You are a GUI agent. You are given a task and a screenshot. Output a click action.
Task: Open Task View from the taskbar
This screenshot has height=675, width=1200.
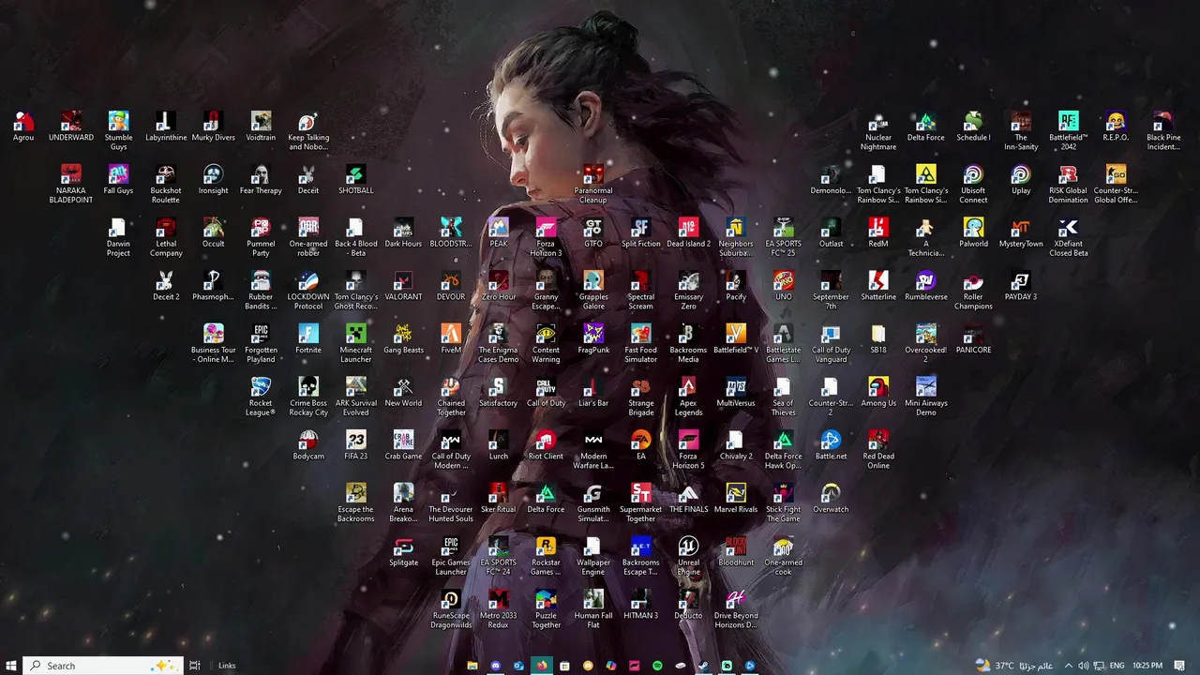point(194,666)
